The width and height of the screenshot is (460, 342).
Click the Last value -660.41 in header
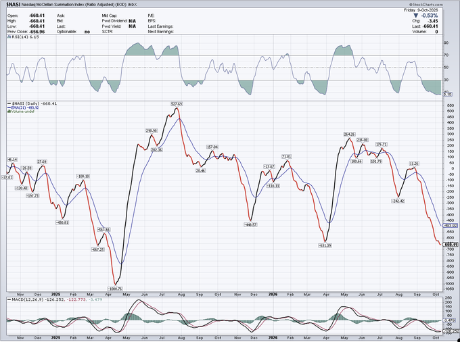coord(430,26)
